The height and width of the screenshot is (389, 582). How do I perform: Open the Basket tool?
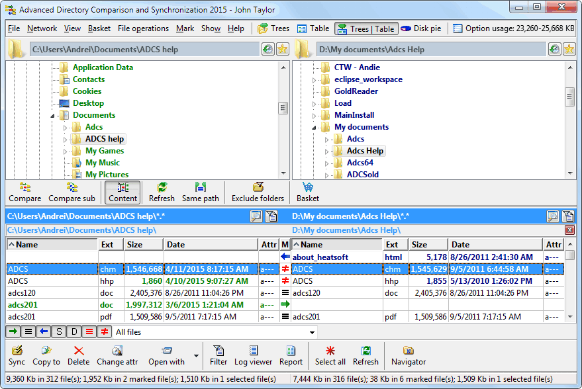(x=308, y=193)
